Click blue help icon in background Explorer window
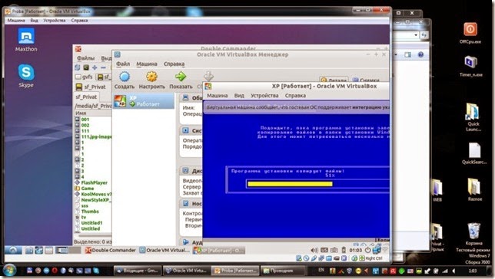This screenshot has width=495, height=279. [420, 54]
